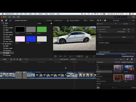Select the Textures generators category
The height and width of the screenshot is (102, 136).
8,55
